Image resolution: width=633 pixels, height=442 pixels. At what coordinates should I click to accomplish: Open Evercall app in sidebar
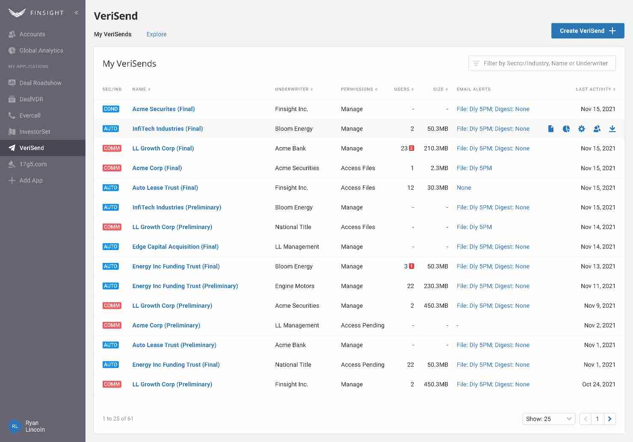[x=30, y=115]
